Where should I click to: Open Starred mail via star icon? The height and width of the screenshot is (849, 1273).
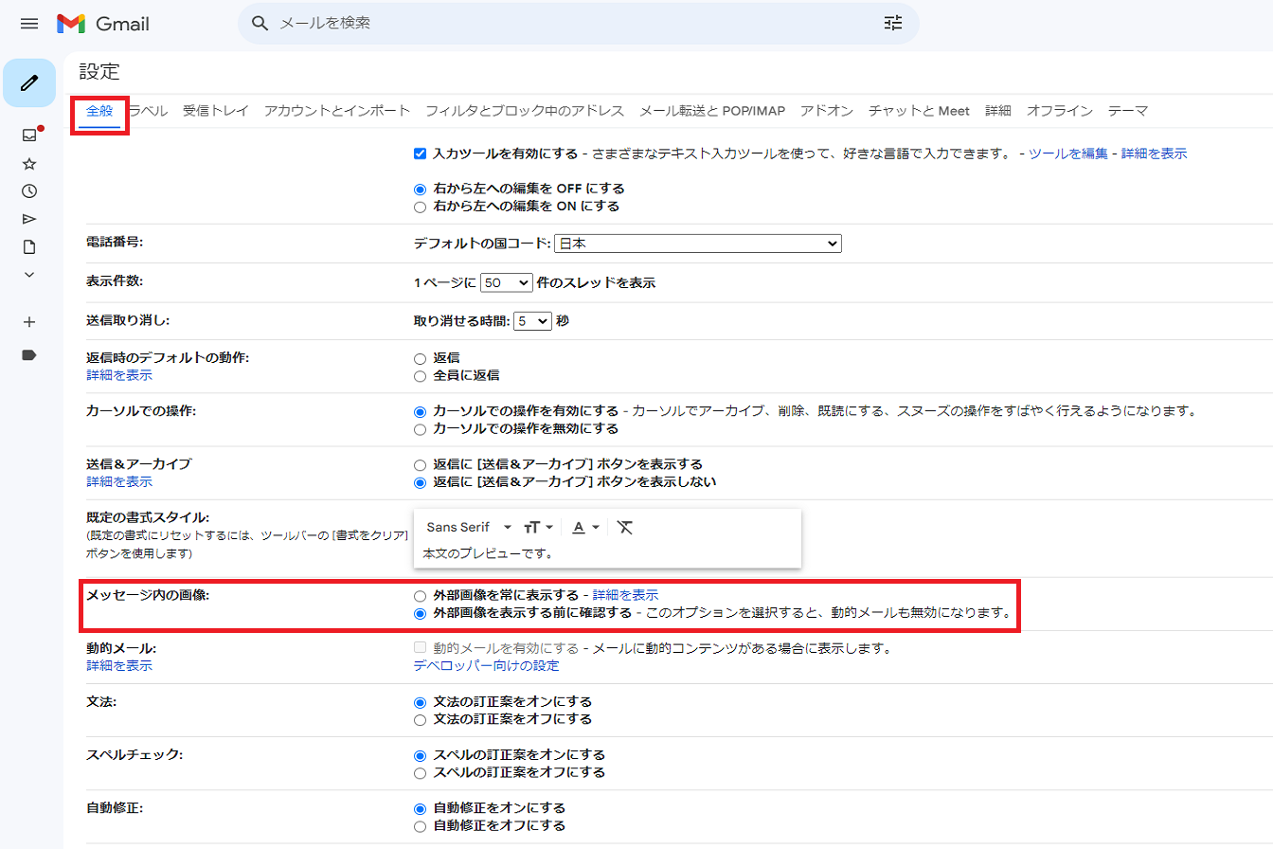tap(29, 164)
